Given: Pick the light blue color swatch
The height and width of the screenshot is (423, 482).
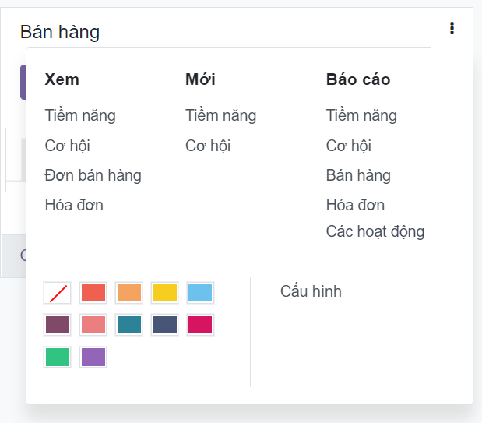Looking at the screenshot, I should click(x=200, y=293).
